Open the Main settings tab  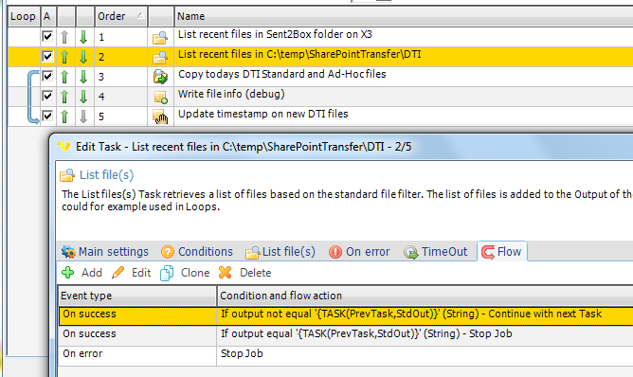[105, 252]
